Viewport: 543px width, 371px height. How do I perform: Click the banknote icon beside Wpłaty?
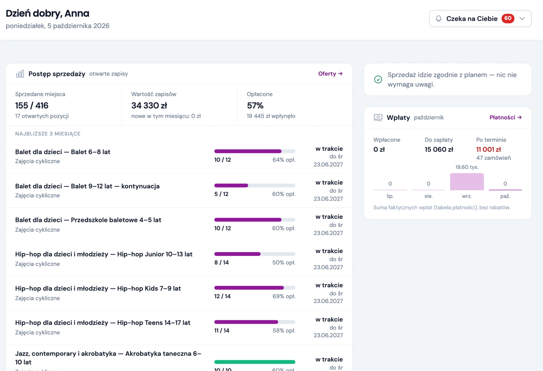click(378, 117)
